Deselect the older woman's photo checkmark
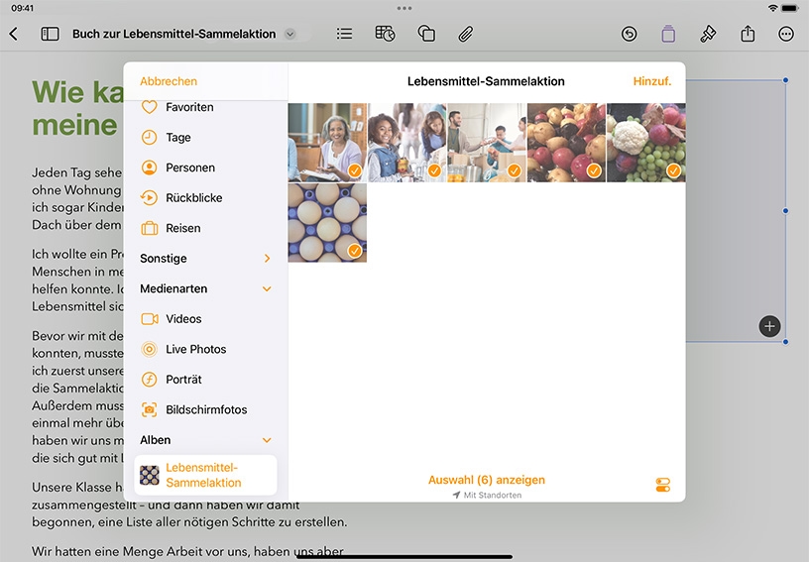This screenshot has height=562, width=809. click(x=355, y=170)
